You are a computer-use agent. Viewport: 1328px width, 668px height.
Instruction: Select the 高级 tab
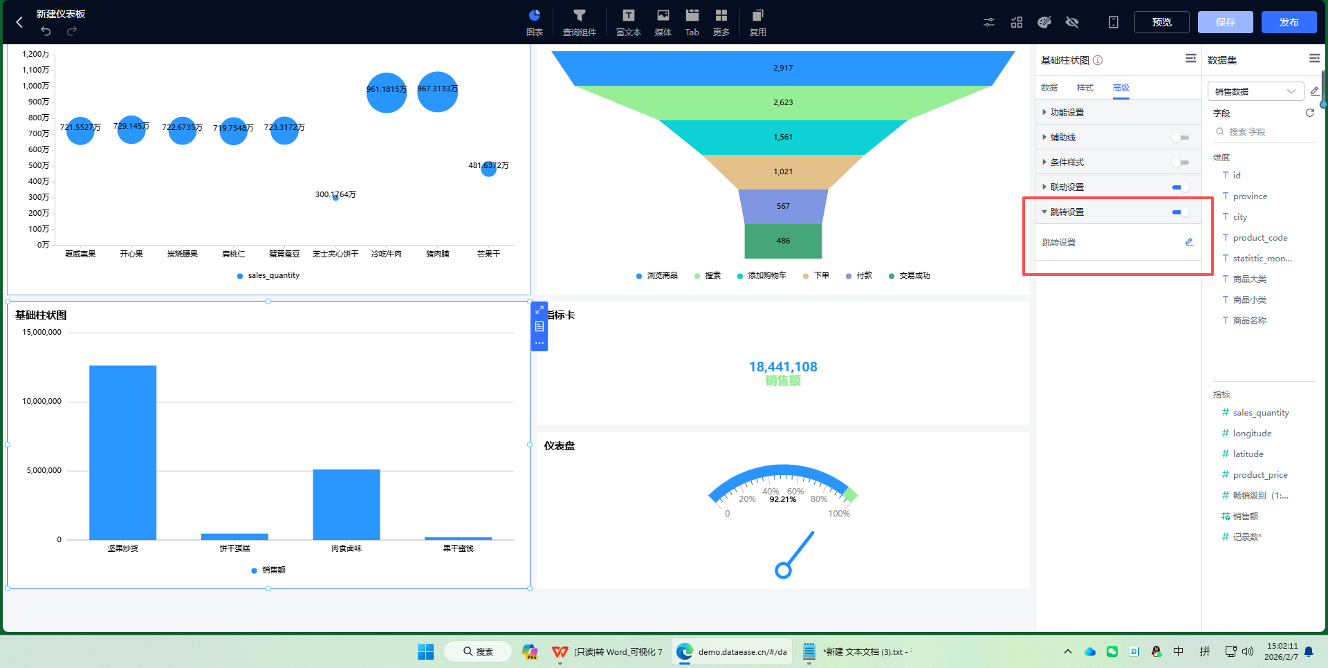pyautogui.click(x=1121, y=88)
